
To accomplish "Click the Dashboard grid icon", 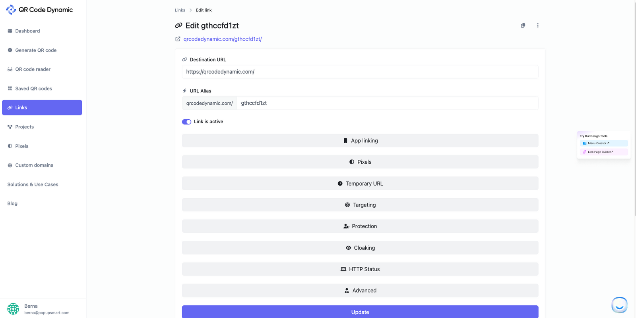I will 10,31.
